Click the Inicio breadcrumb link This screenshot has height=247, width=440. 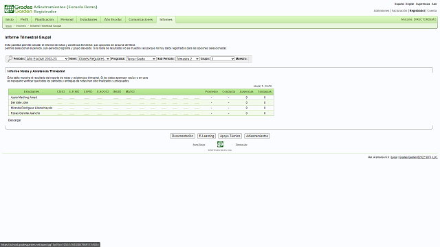pos(8,26)
